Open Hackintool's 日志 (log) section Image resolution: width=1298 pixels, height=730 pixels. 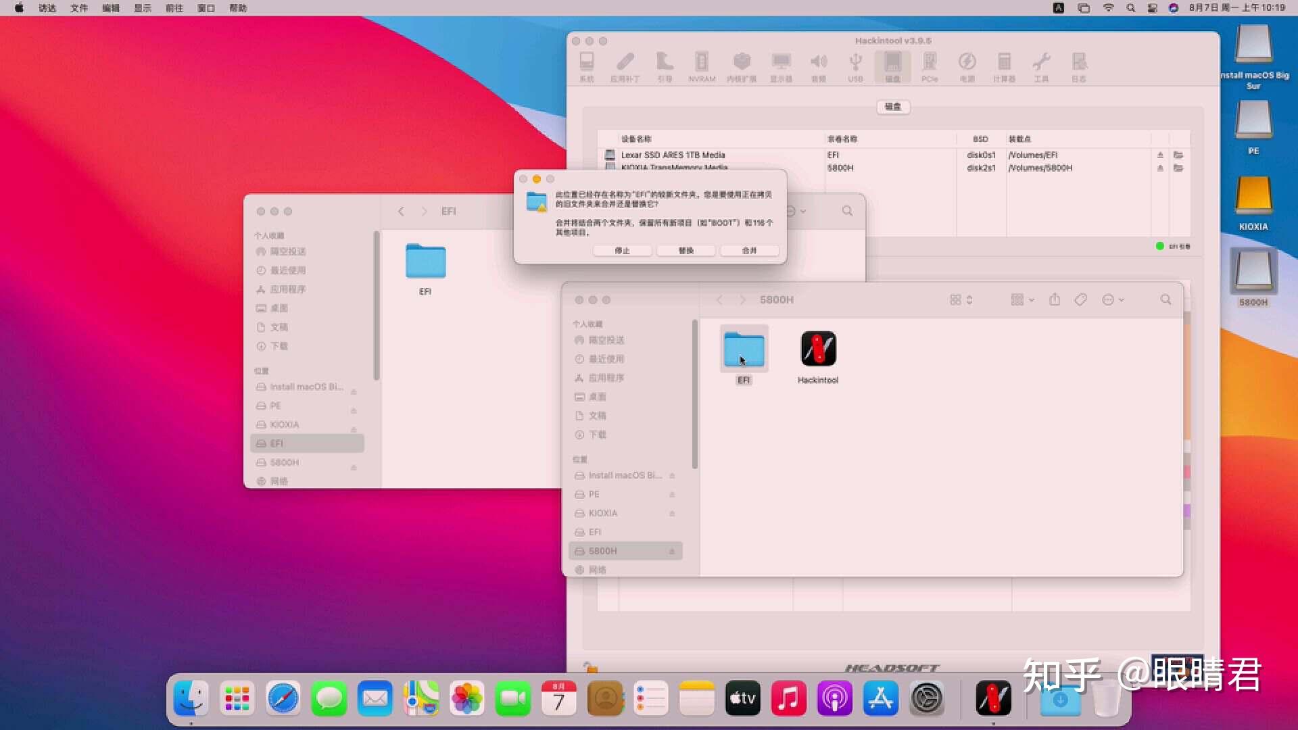tap(1079, 66)
